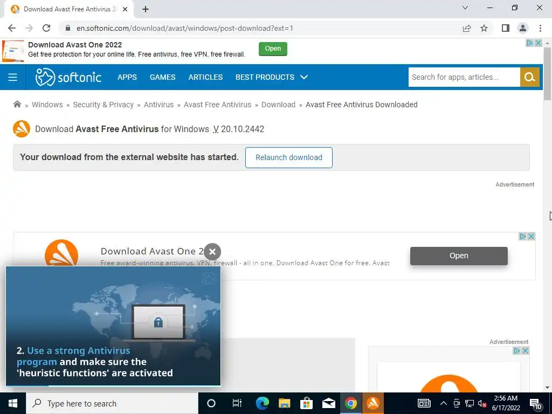Click scrollbar down arrow
552x414 pixels.
(547, 388)
